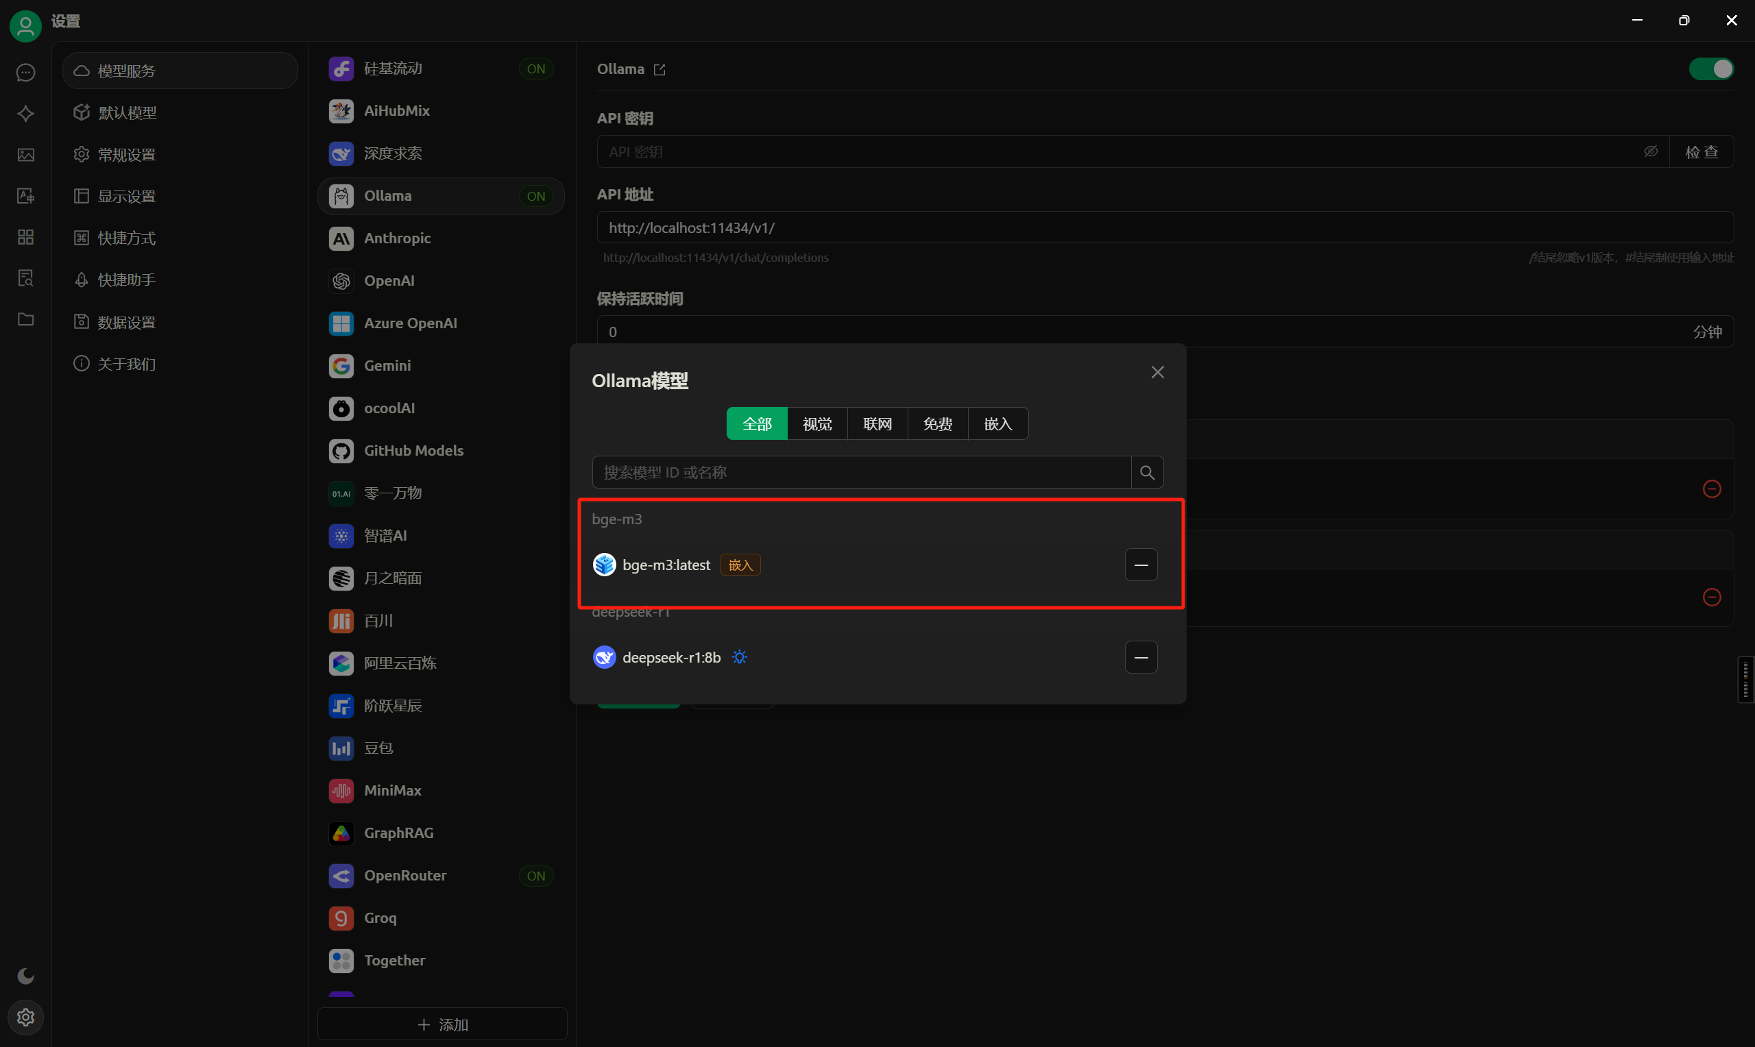Remove deepseek-r1:8b model with minus button
The width and height of the screenshot is (1755, 1047).
tap(1140, 658)
